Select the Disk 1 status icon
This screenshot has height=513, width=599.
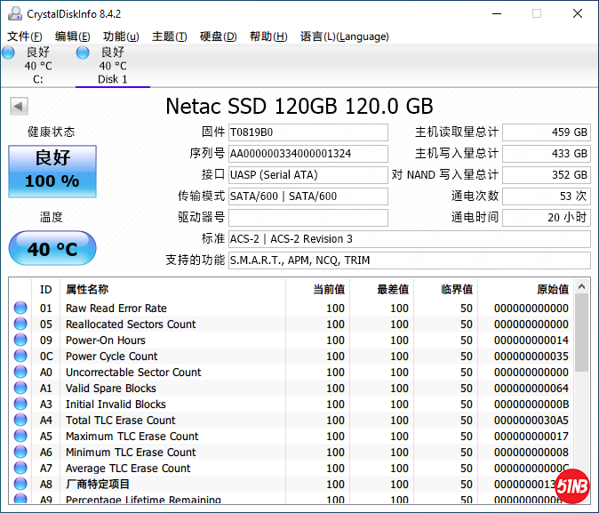(x=83, y=53)
